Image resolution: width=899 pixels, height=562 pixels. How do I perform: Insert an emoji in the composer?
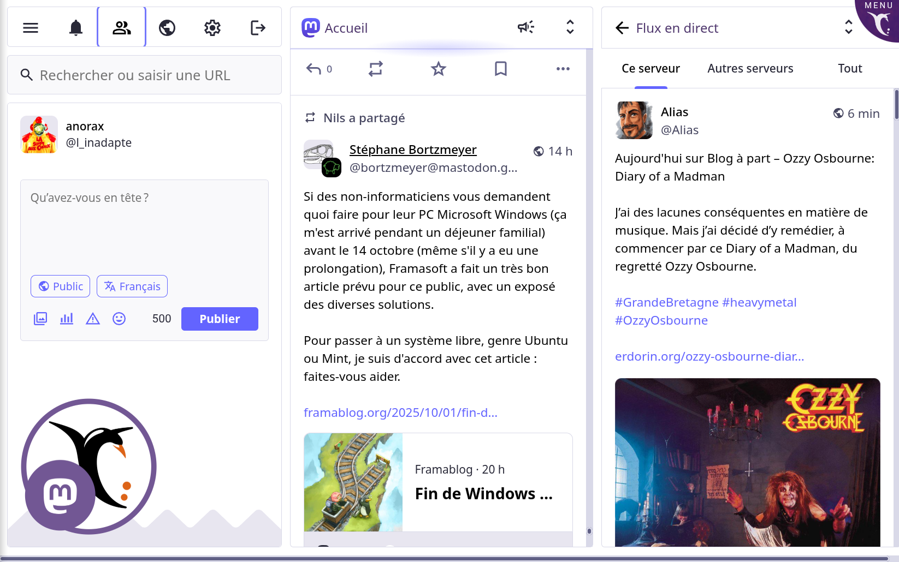[x=119, y=319]
